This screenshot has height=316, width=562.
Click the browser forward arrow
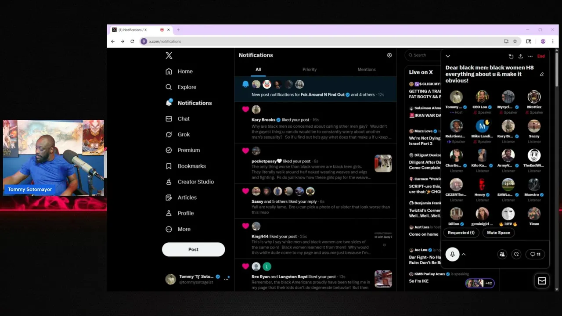122,41
